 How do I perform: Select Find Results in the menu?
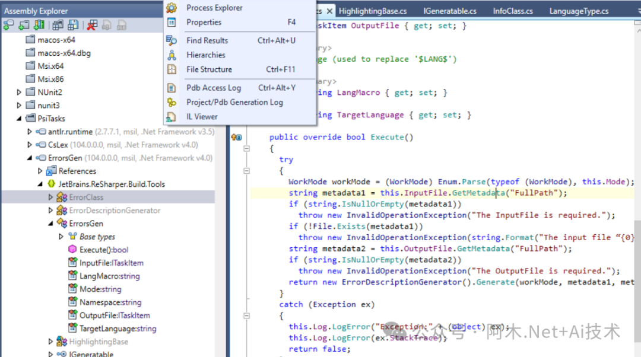(207, 40)
